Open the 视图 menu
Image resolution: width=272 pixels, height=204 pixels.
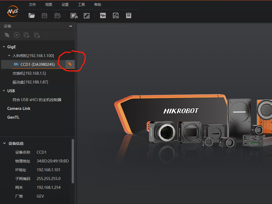tap(48, 5)
